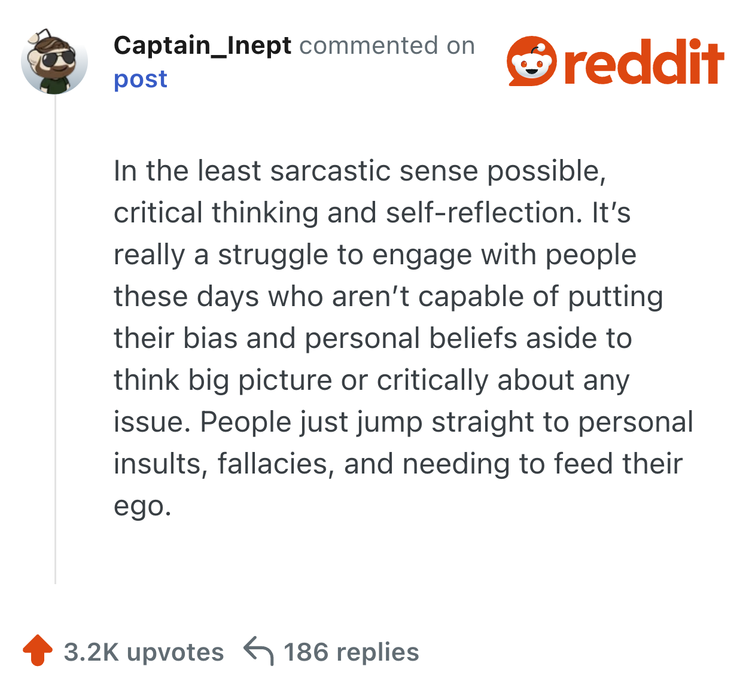752x678 pixels.
Task: Open the Captain_Inept username profile
Action: click(202, 45)
